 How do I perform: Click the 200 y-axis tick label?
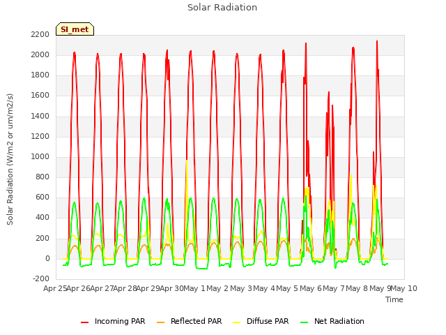pos(43,239)
